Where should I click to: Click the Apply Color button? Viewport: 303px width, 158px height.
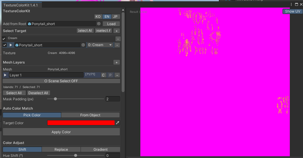[61, 132]
